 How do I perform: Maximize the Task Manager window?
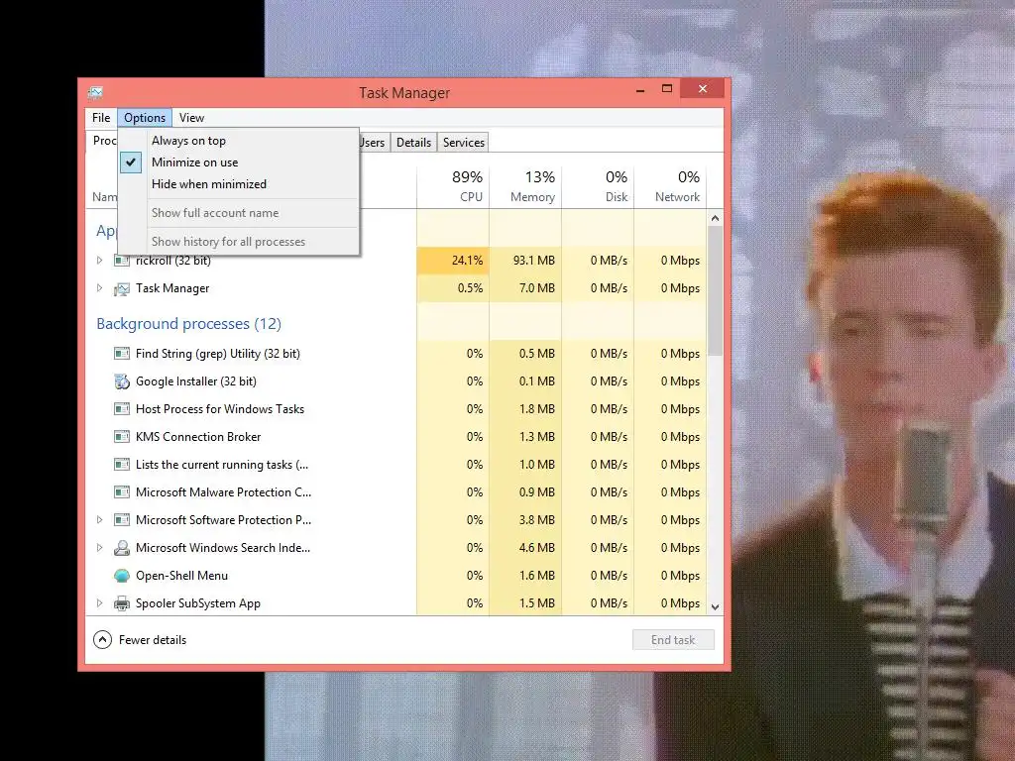click(667, 88)
